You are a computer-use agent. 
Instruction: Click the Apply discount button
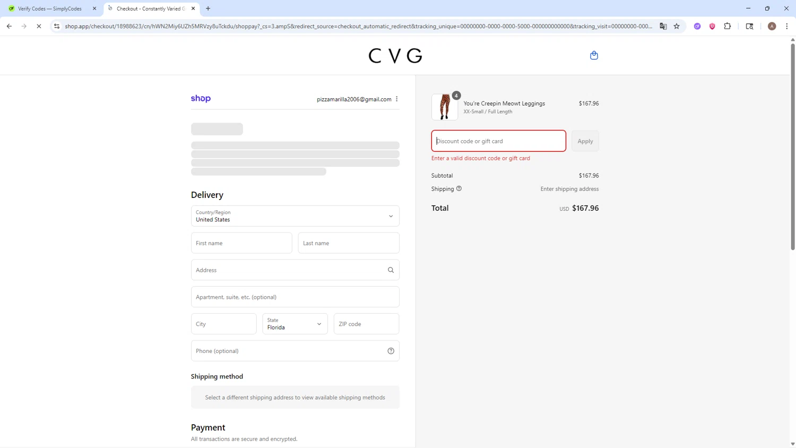coord(585,141)
